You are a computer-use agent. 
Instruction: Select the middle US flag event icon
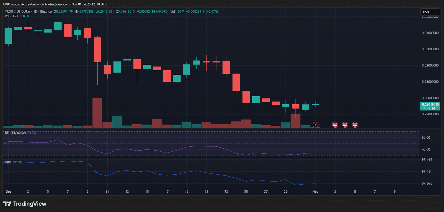[345, 125]
